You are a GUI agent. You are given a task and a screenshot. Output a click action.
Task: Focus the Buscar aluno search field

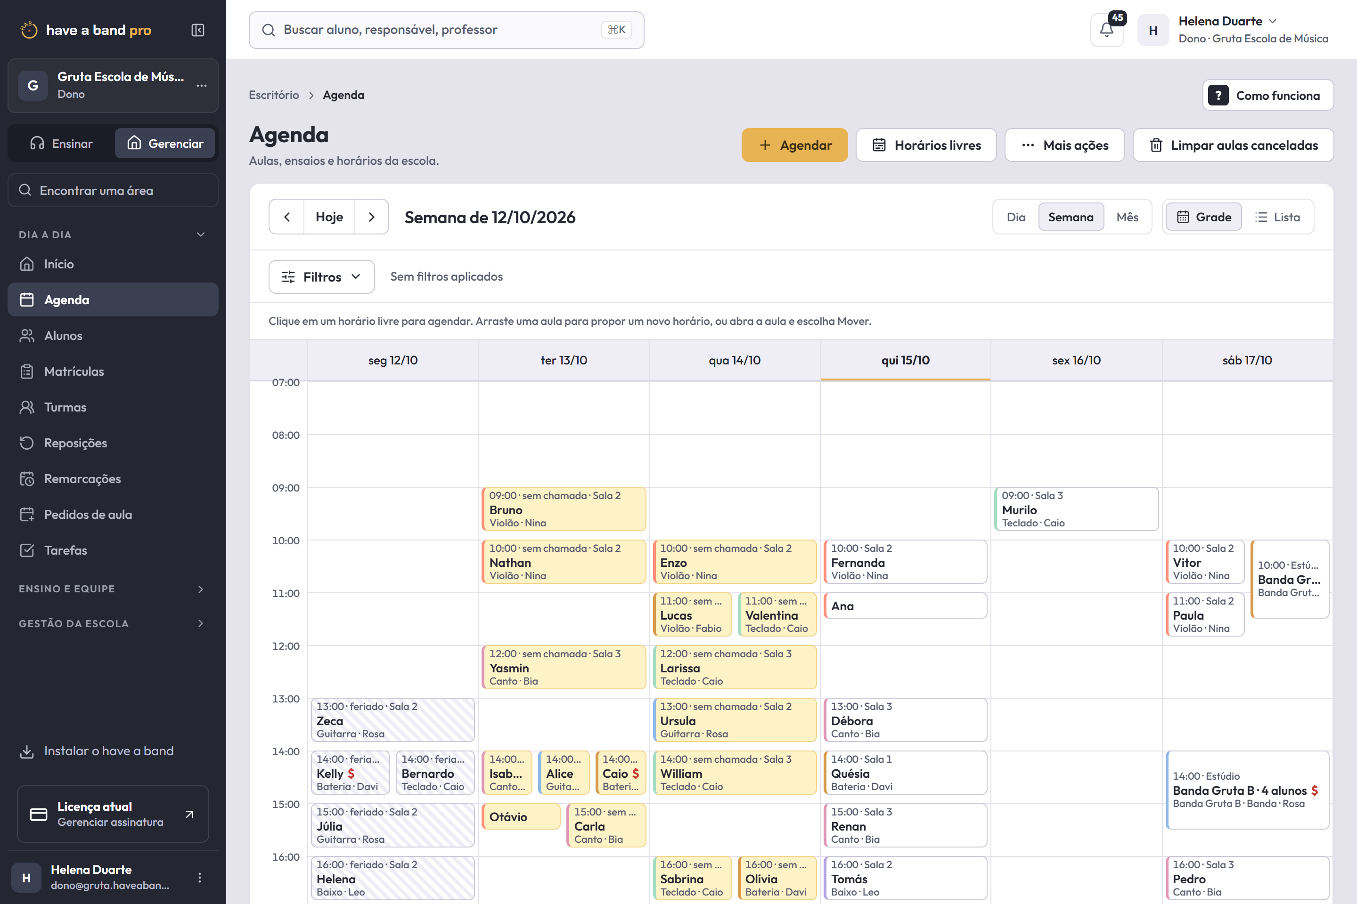coord(447,30)
